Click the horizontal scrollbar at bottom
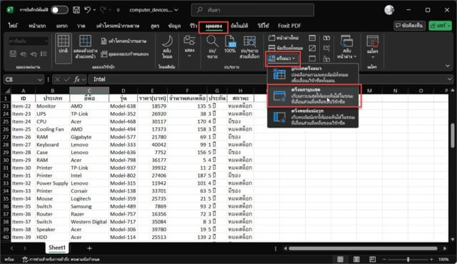The height and width of the screenshot is (264, 457). 363,248
